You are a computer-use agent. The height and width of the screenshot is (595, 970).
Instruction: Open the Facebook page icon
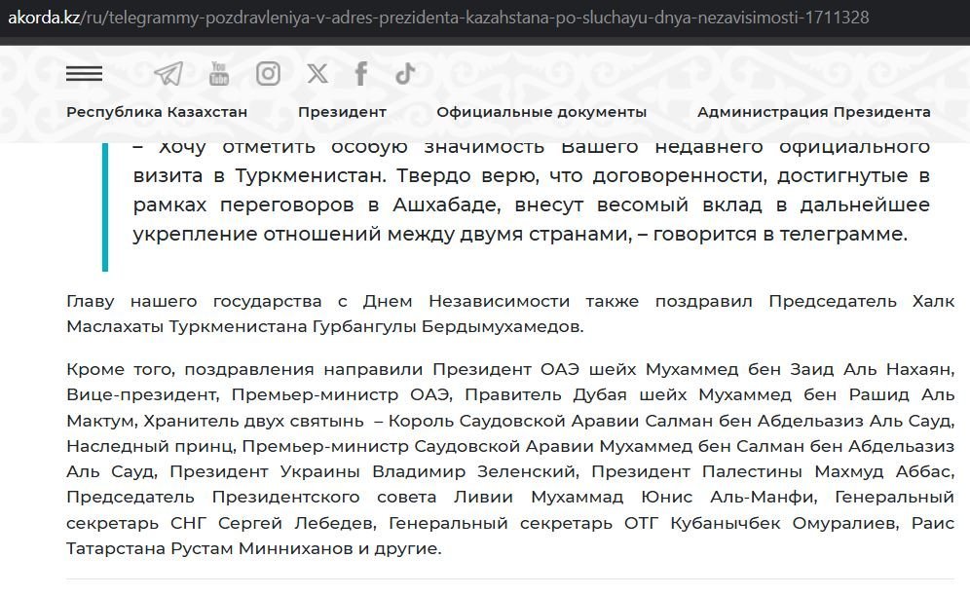tap(360, 72)
